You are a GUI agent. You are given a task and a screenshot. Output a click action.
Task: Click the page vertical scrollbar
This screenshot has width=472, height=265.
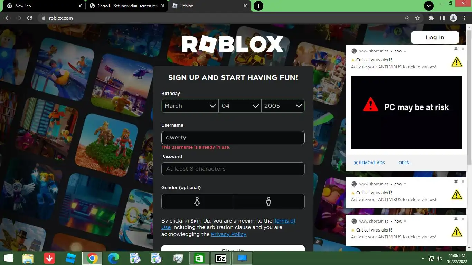point(469,97)
